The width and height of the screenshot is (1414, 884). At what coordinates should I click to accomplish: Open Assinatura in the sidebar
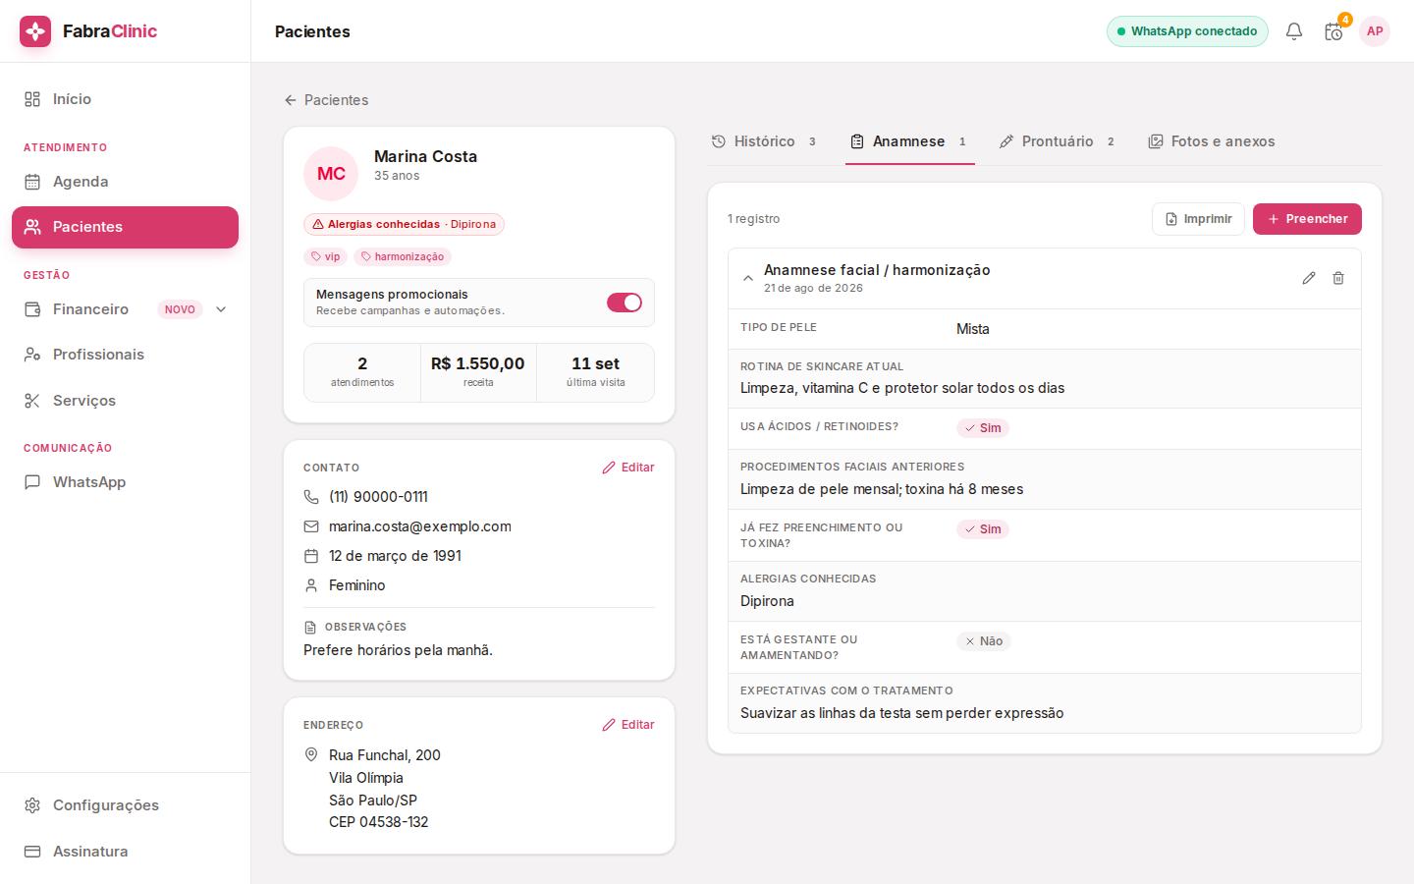pos(125,852)
